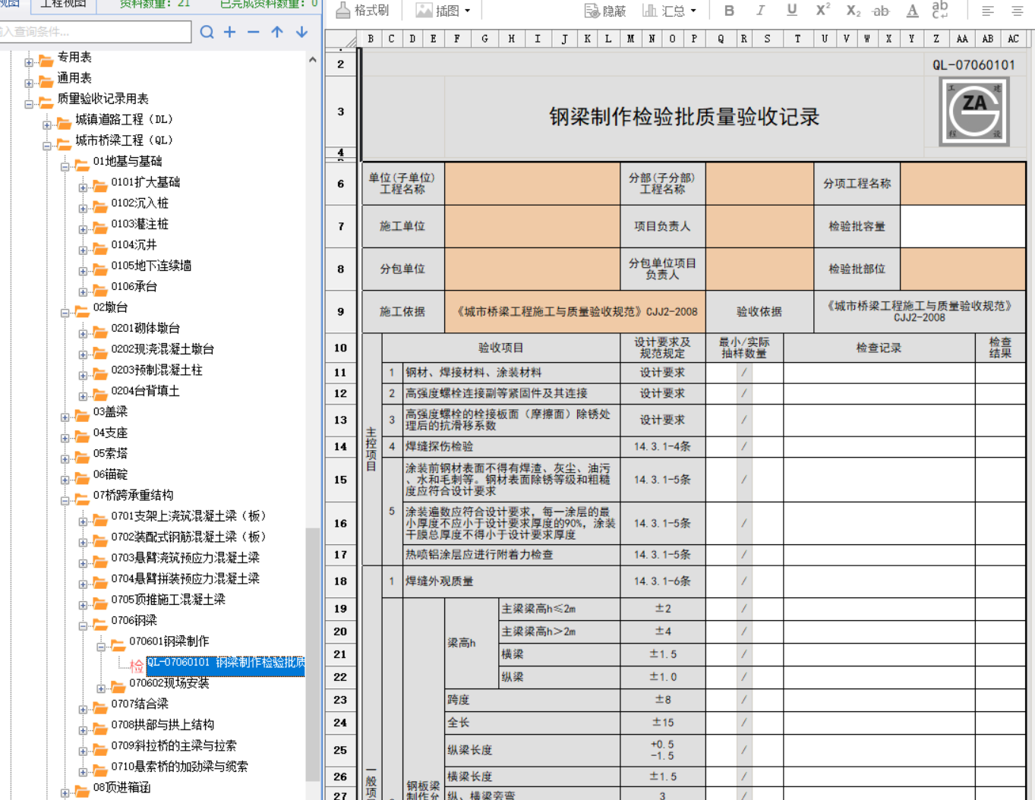Expand the 专用表 folder
1035x800 pixels.
pyautogui.click(x=29, y=62)
